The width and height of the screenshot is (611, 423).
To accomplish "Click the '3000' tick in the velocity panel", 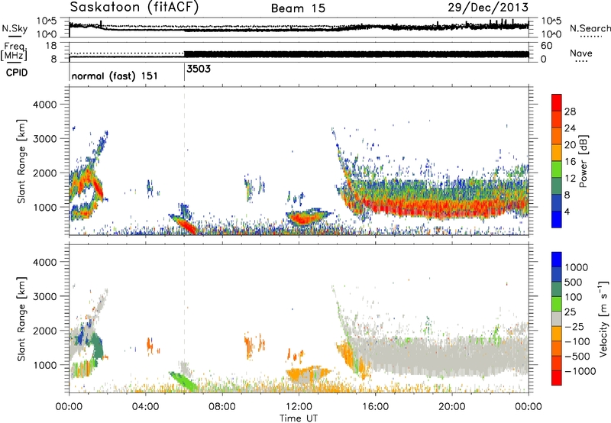I will [x=44, y=296].
